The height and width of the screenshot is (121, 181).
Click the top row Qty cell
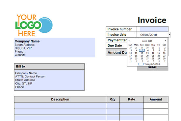click(x=113, y=106)
